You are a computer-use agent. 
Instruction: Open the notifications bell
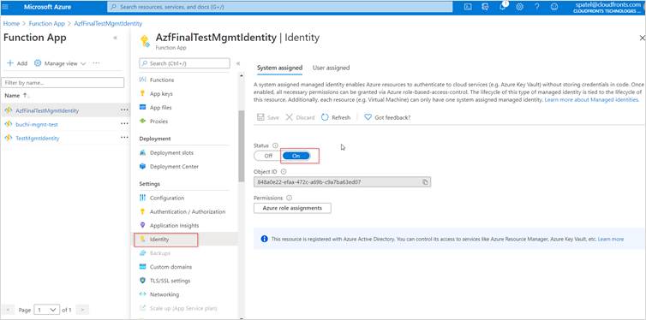click(503, 7)
